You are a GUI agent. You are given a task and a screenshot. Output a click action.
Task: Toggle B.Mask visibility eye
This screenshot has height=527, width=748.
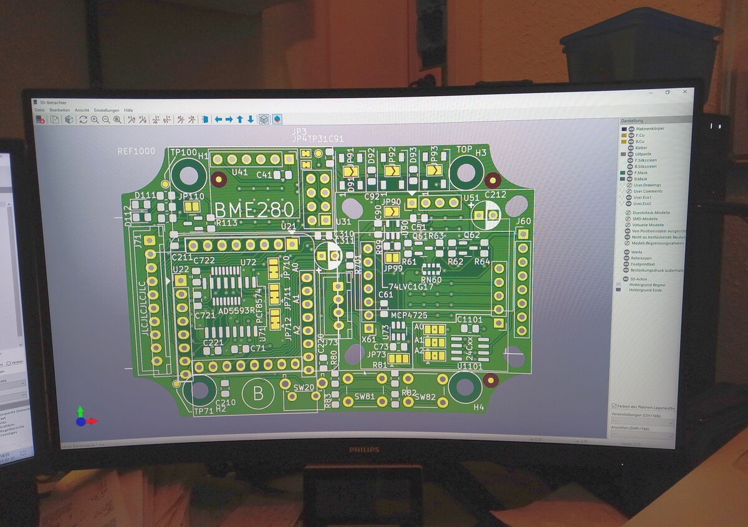pyautogui.click(x=630, y=179)
